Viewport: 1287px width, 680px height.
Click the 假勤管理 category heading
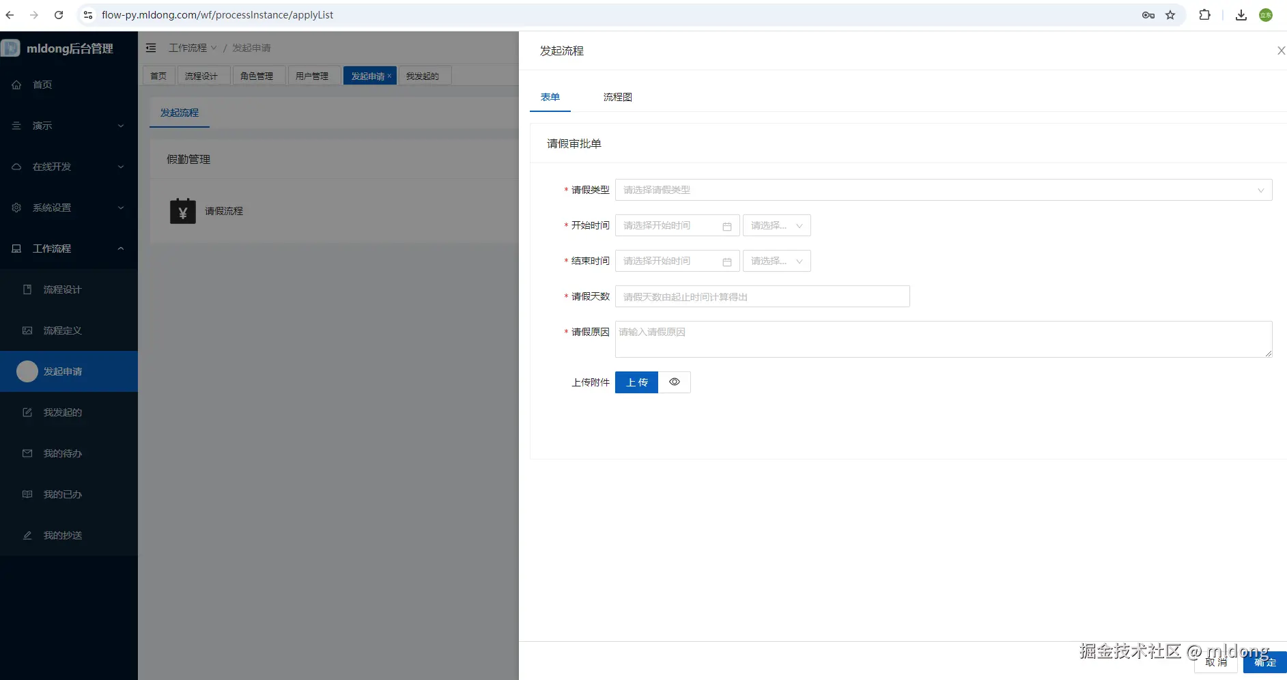[188, 159]
